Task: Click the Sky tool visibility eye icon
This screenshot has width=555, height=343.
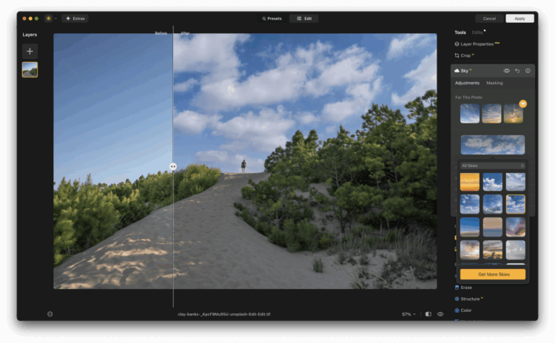Action: [507, 71]
